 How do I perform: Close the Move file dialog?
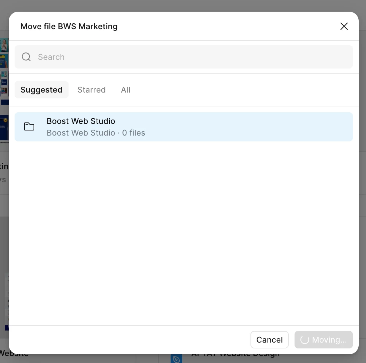[x=344, y=26]
